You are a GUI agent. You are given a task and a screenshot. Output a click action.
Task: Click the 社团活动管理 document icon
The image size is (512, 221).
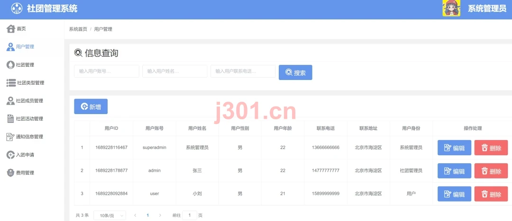(10, 119)
